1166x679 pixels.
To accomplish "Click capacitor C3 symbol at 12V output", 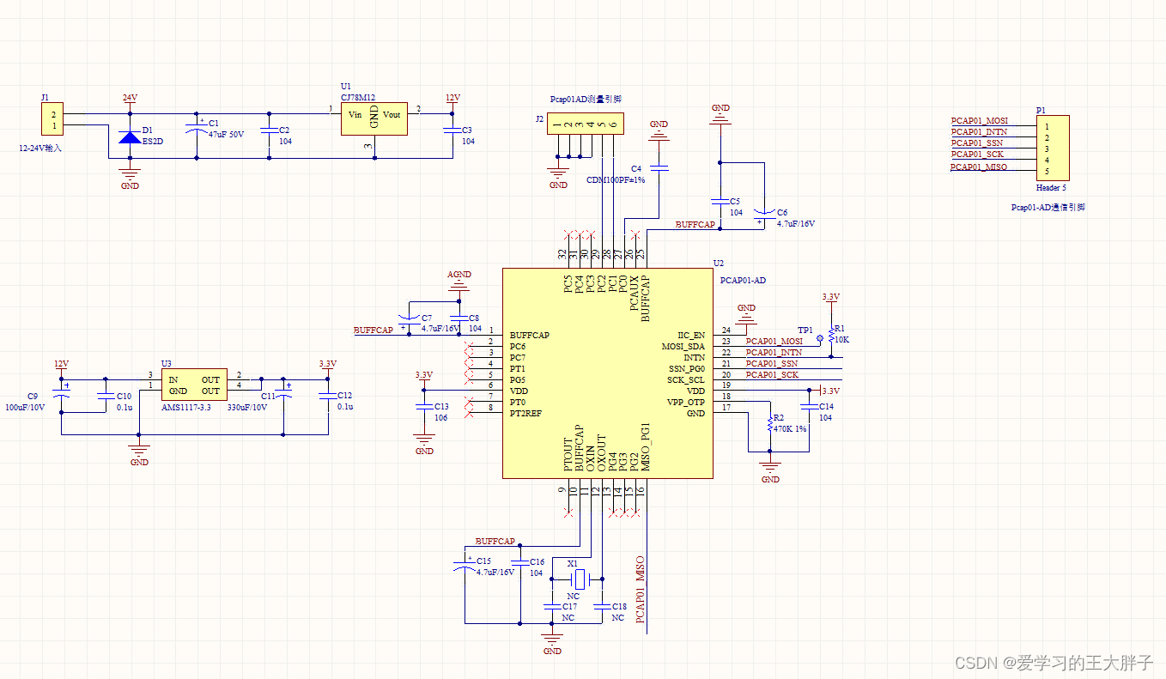I will tap(452, 130).
